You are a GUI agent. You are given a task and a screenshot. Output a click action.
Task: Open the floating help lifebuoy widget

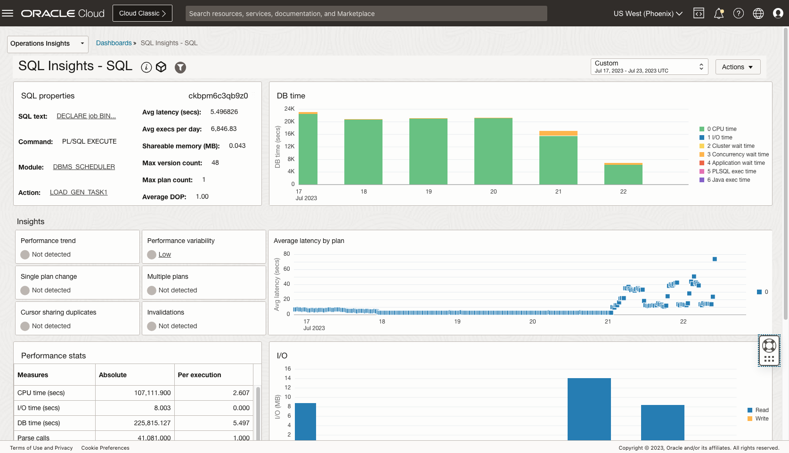pyautogui.click(x=769, y=346)
